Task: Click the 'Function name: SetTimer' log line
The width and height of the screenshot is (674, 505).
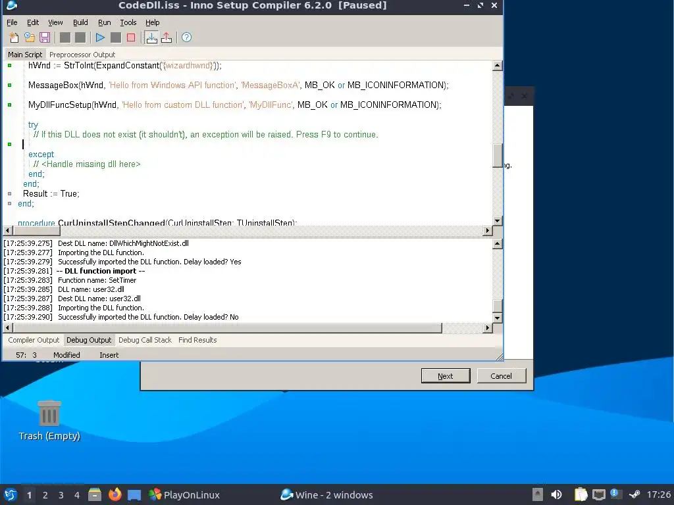Action: point(97,280)
